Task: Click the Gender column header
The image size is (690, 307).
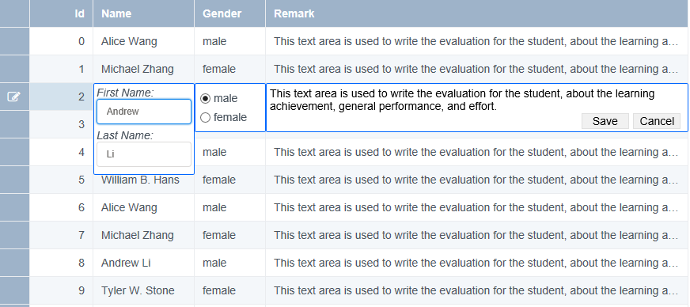Action: point(229,13)
